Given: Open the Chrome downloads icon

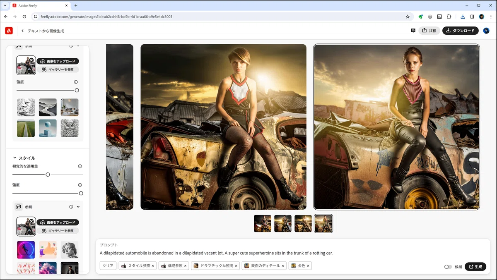Looking at the screenshot, I should click(x=463, y=17).
